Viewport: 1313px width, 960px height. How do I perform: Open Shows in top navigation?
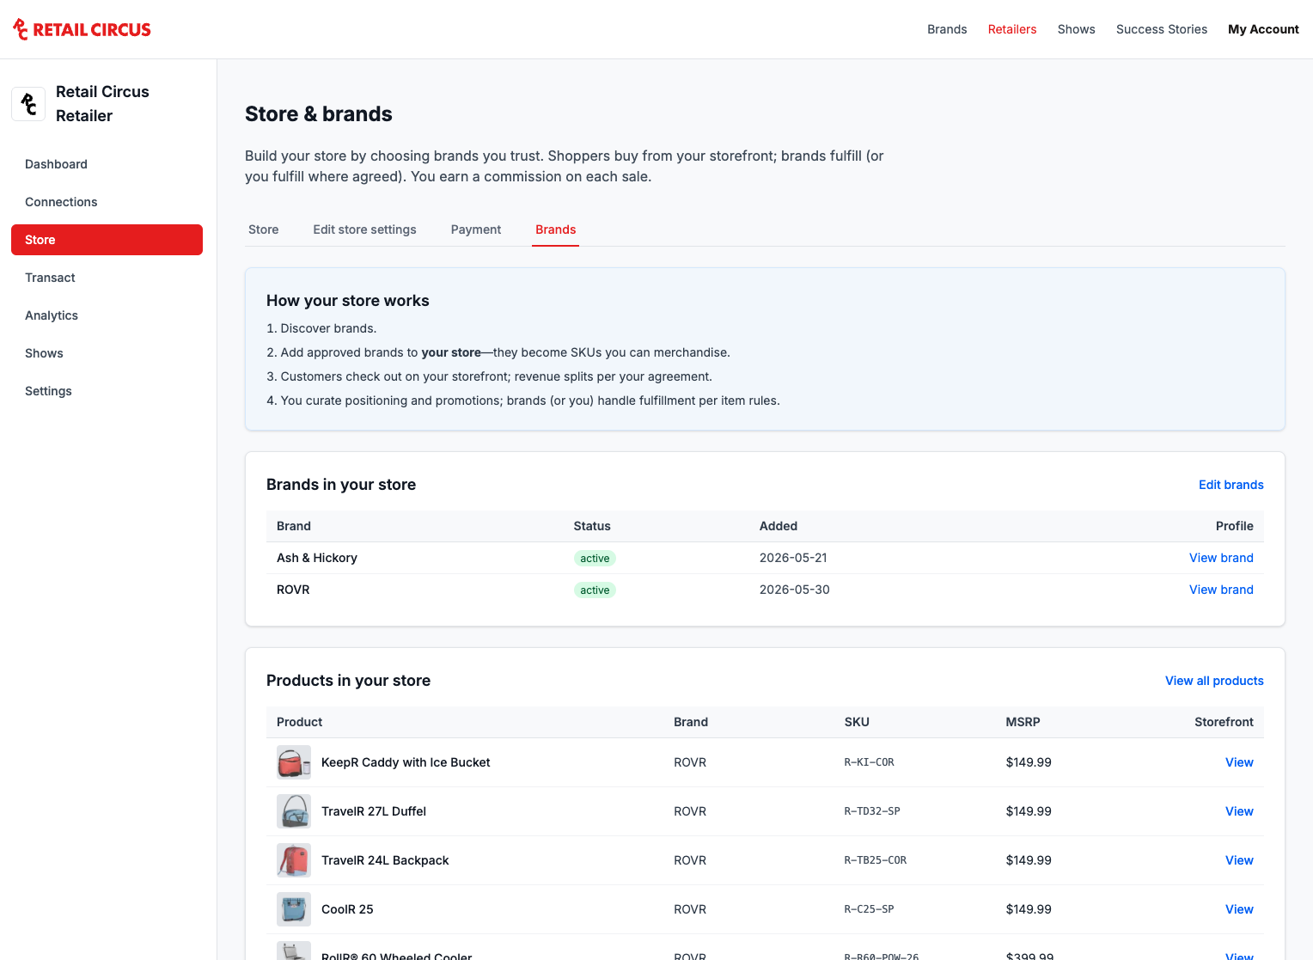coord(1076,29)
